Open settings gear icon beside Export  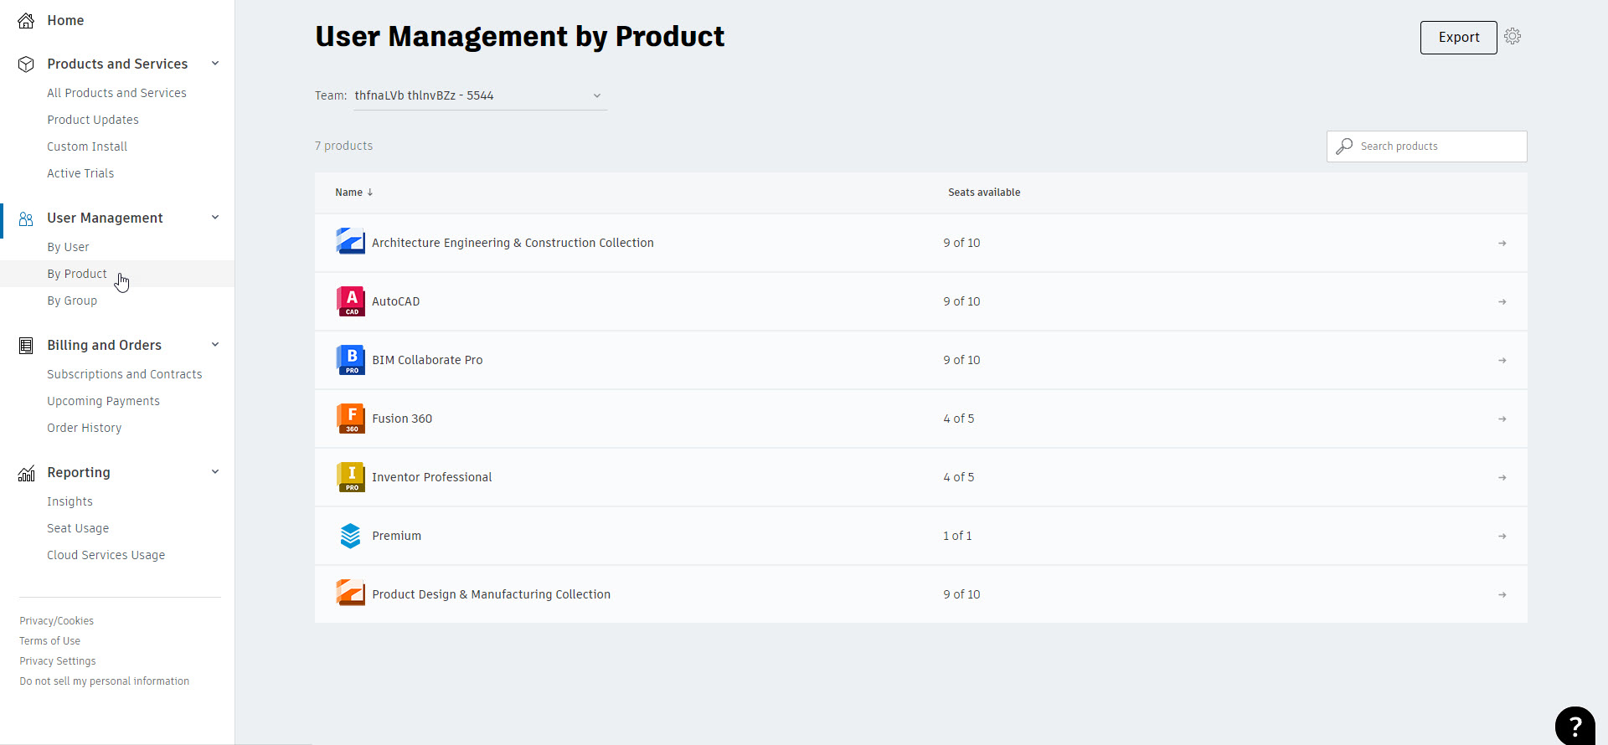(x=1513, y=37)
